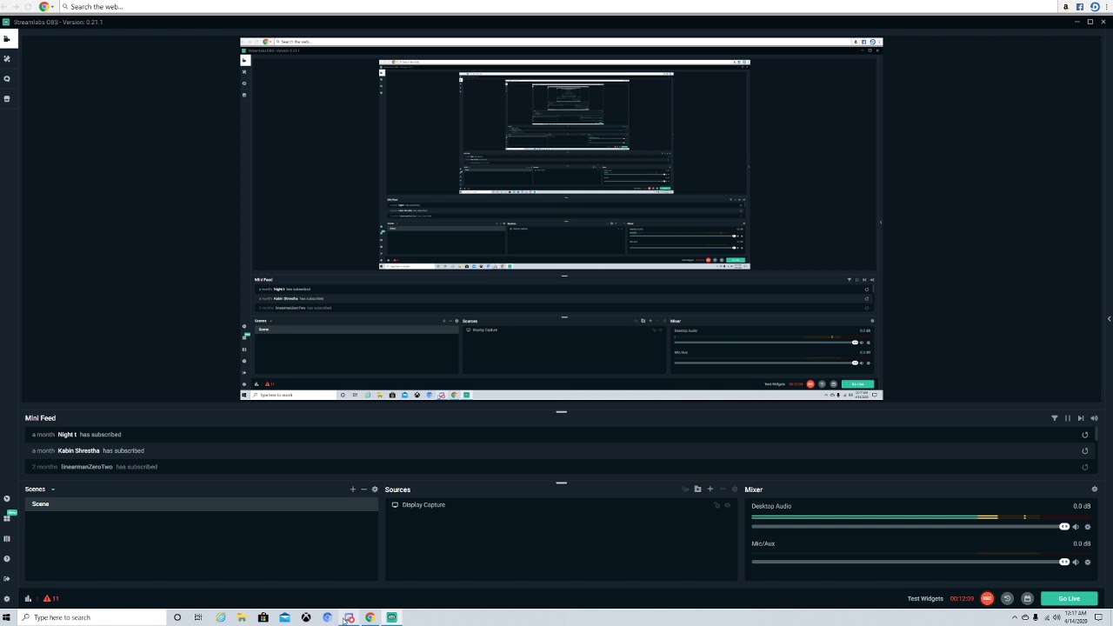Open the Windows Start menu
1113x626 pixels.
click(x=7, y=617)
